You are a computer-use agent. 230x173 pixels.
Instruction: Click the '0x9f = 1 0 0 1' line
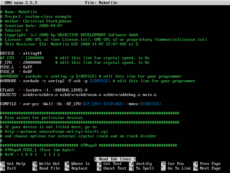[x=30, y=155]
